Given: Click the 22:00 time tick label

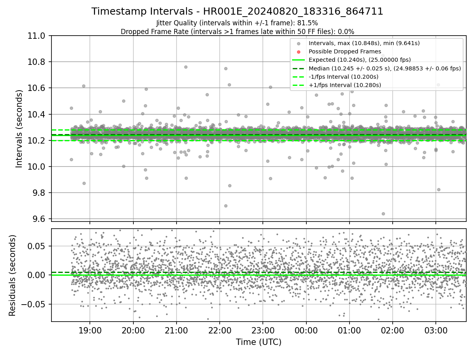Looking at the screenshot, I should pyautogui.click(x=220, y=330).
